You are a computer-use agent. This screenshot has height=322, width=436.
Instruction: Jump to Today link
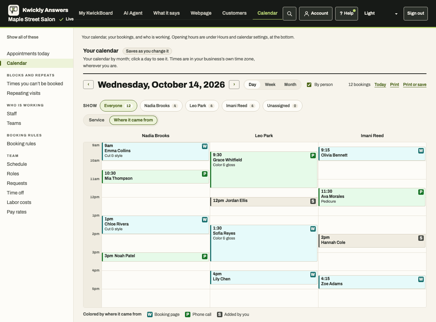tap(380, 85)
